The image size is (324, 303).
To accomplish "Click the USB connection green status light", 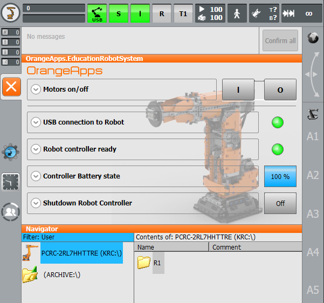I will click(278, 122).
